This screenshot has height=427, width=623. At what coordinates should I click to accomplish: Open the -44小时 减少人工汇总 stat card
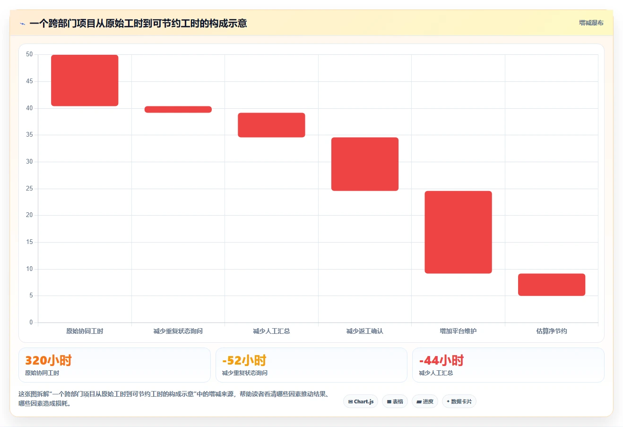508,365
